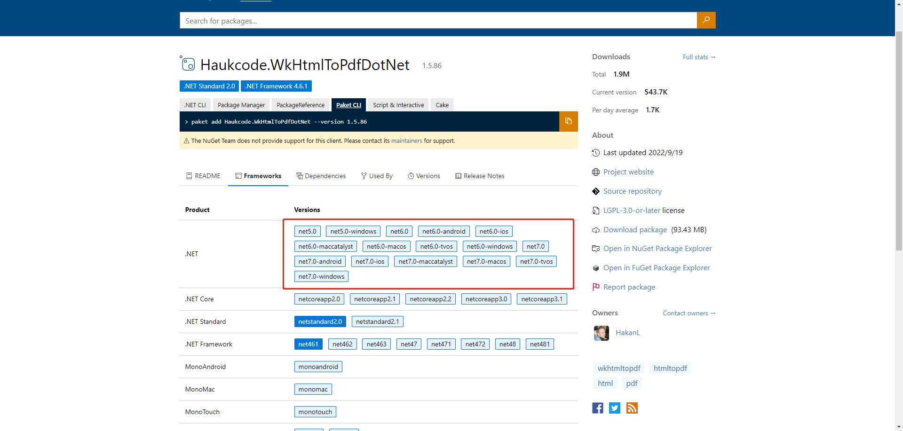This screenshot has height=431, width=903.
Task: Visit the Source repository link
Action: point(633,191)
